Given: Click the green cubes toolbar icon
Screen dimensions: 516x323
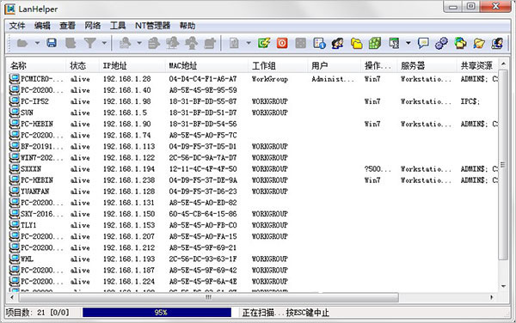Looking at the screenshot, I should [x=375, y=43].
